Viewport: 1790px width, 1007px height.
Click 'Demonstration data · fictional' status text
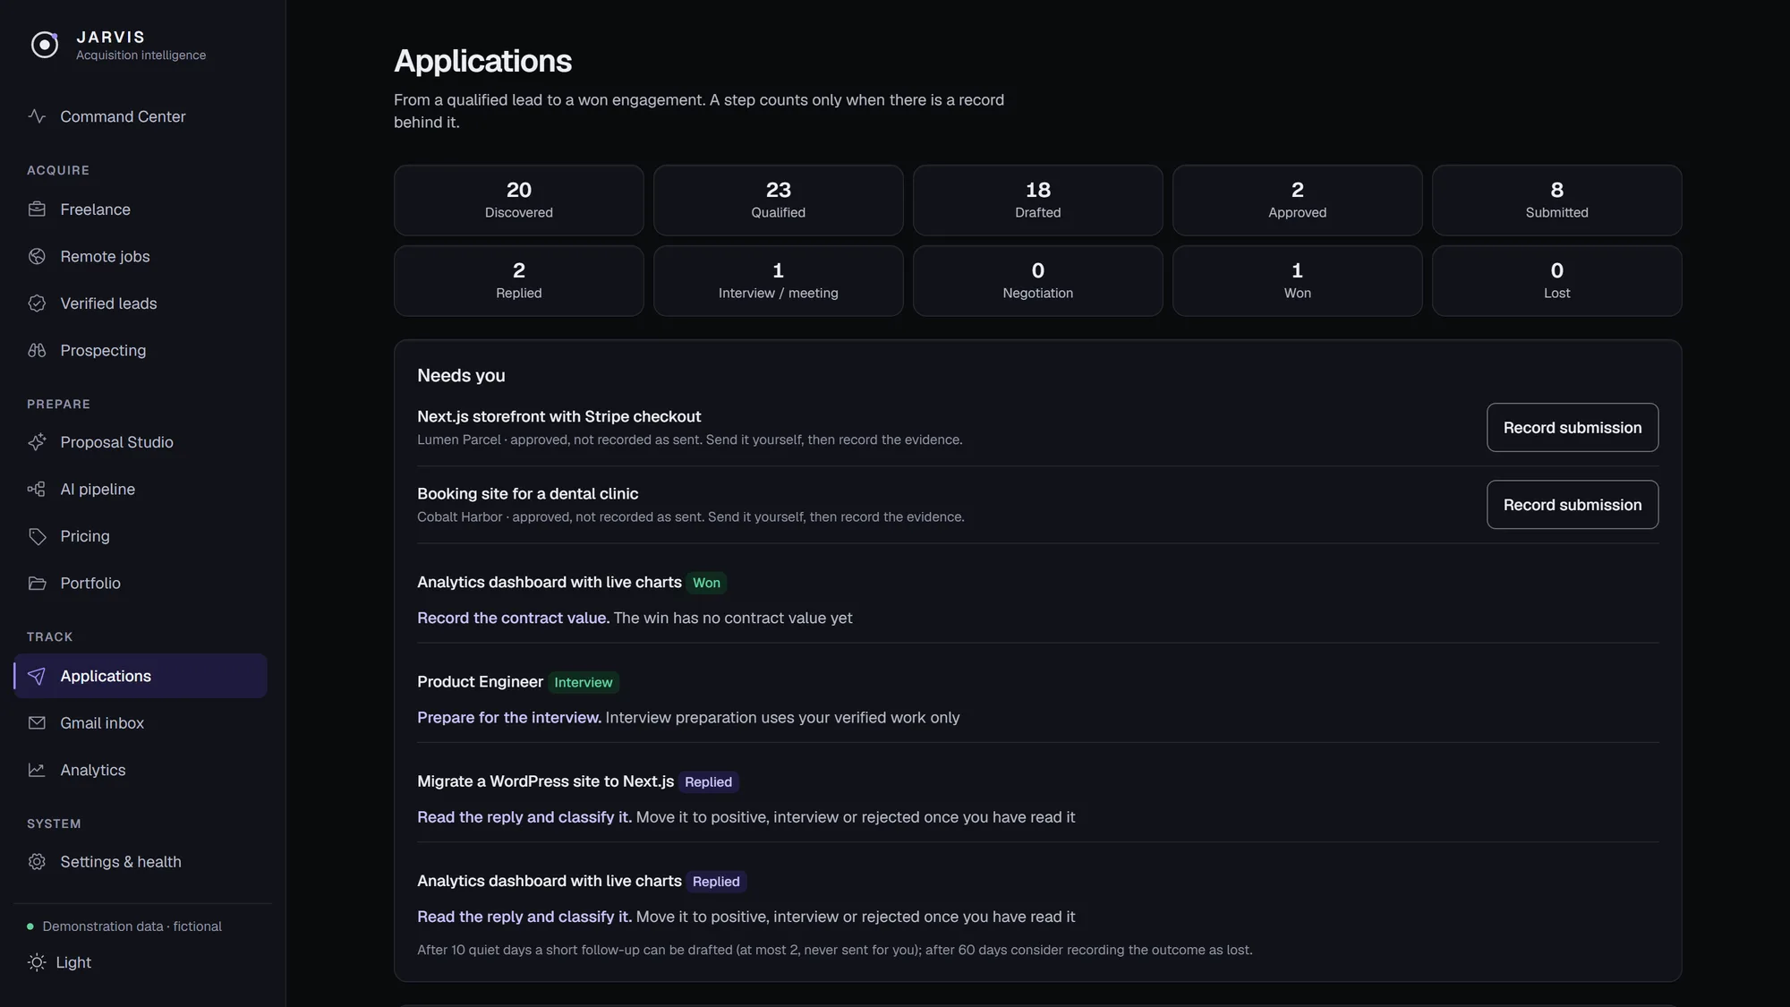[132, 926]
